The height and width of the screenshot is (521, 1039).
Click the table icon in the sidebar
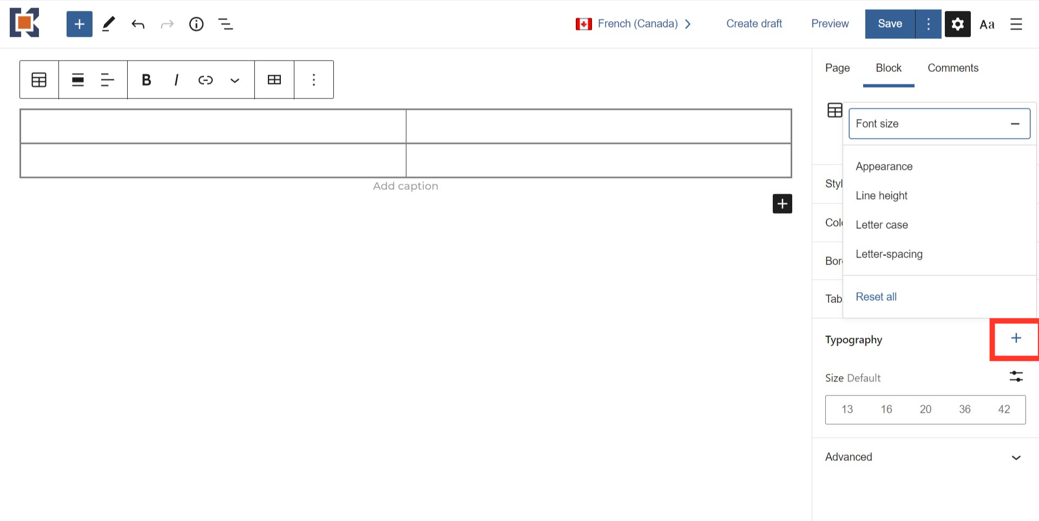point(835,110)
